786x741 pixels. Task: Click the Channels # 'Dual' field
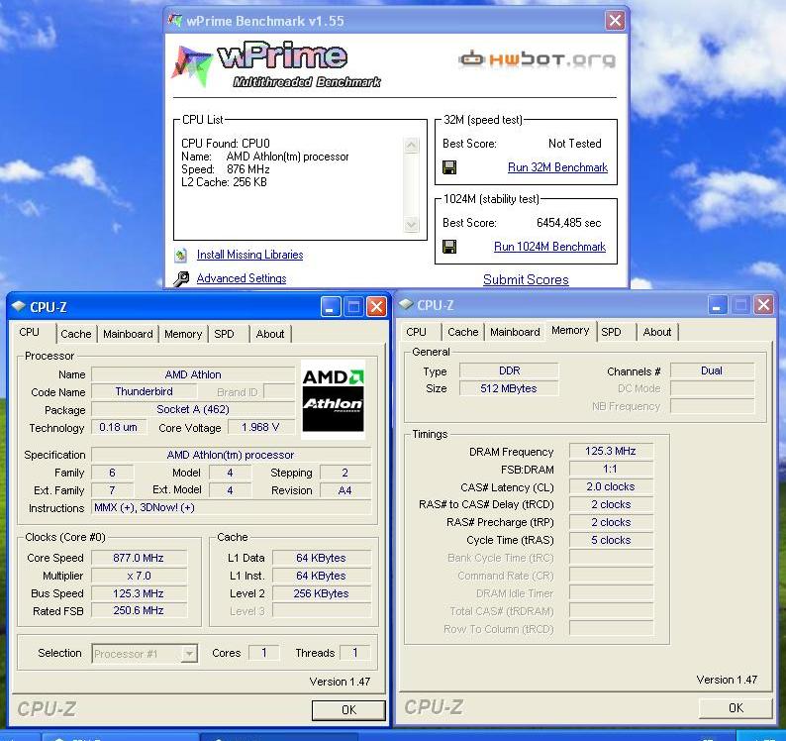(x=712, y=370)
